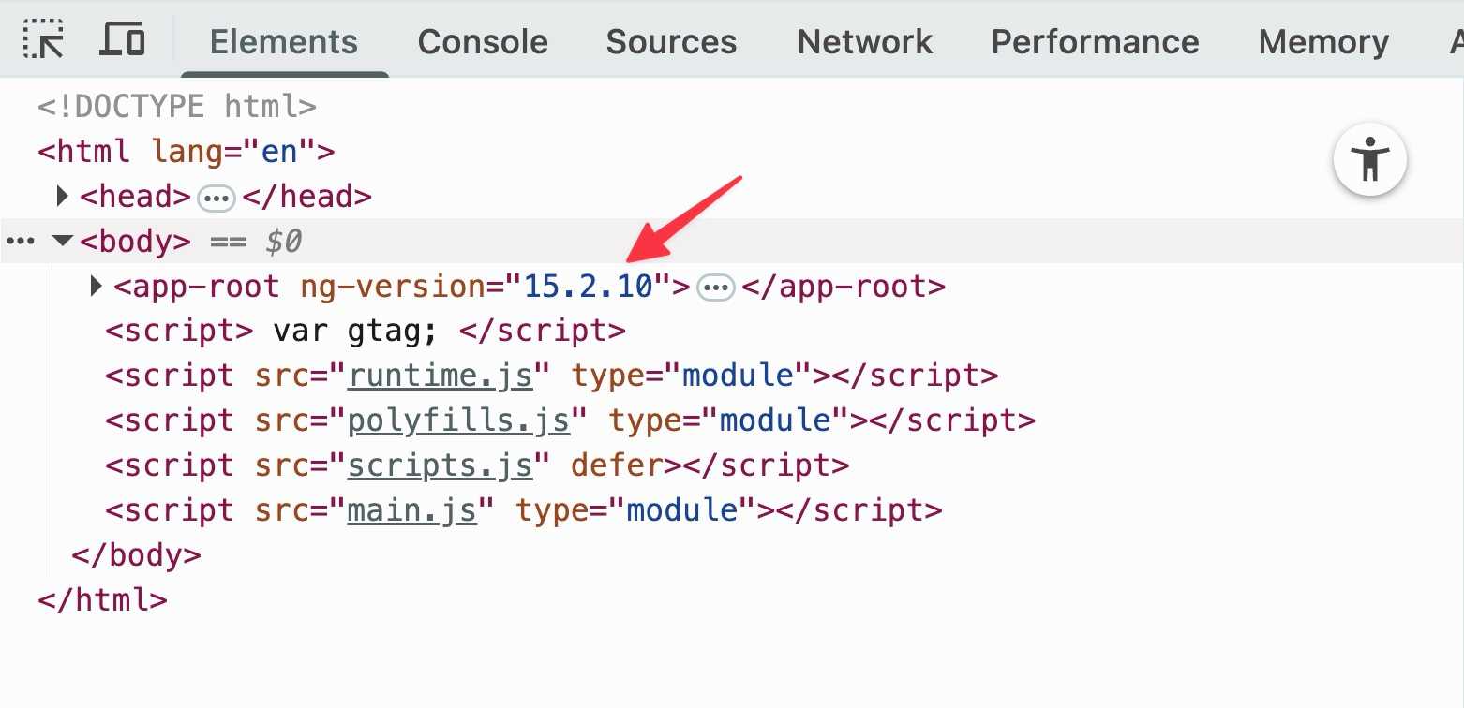
Task: Expand the app-root element node
Action: tap(96, 287)
